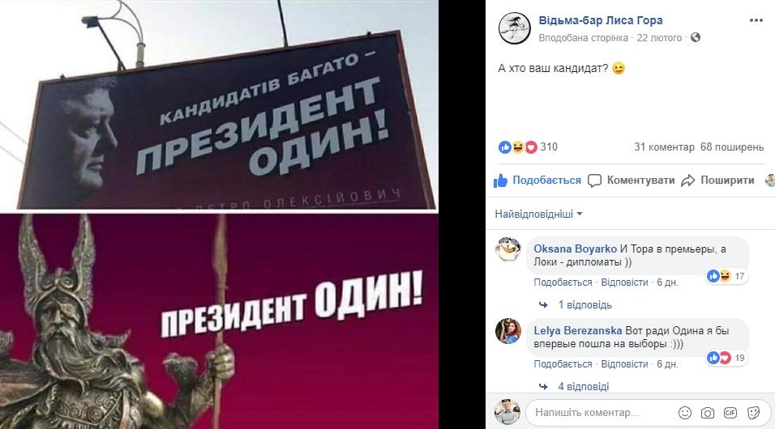Open the emoji picker in comment box
The image size is (775, 429).
point(684,413)
